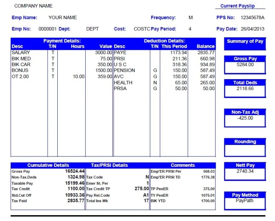Select the Total Deds amount 2118.66
This screenshot has width=275, height=221.
(245, 89)
